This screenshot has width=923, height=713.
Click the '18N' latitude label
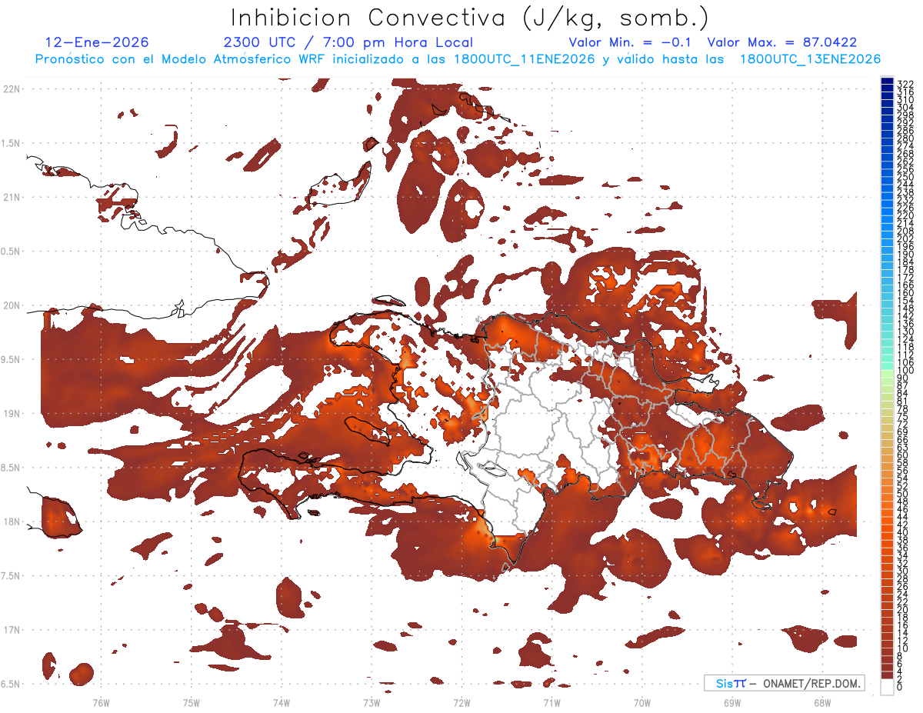point(12,521)
